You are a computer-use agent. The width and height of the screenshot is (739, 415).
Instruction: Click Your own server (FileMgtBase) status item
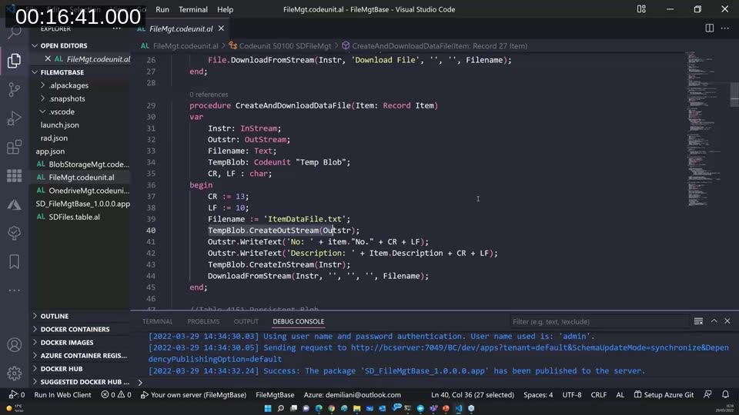pos(194,395)
